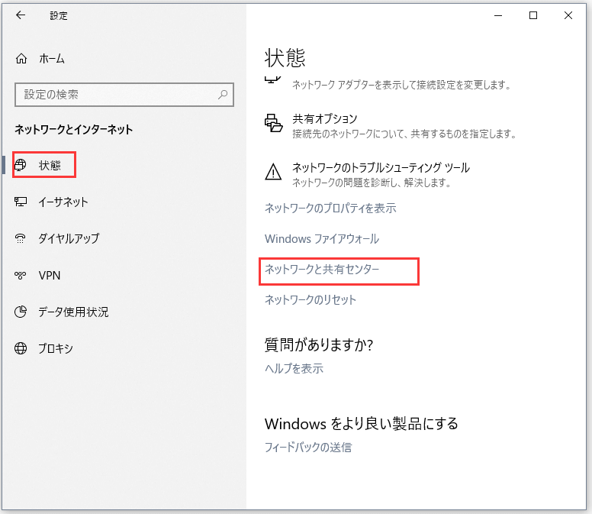Click the adapter description ネットワーク アダプターを表示して接続設定を変更します
This screenshot has width=592, height=514.
[x=401, y=85]
